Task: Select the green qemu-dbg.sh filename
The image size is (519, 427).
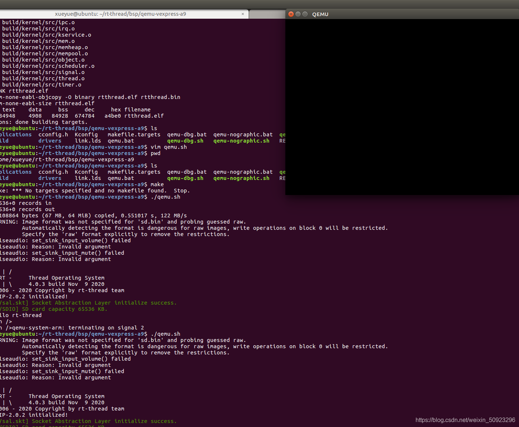Action: [x=185, y=141]
